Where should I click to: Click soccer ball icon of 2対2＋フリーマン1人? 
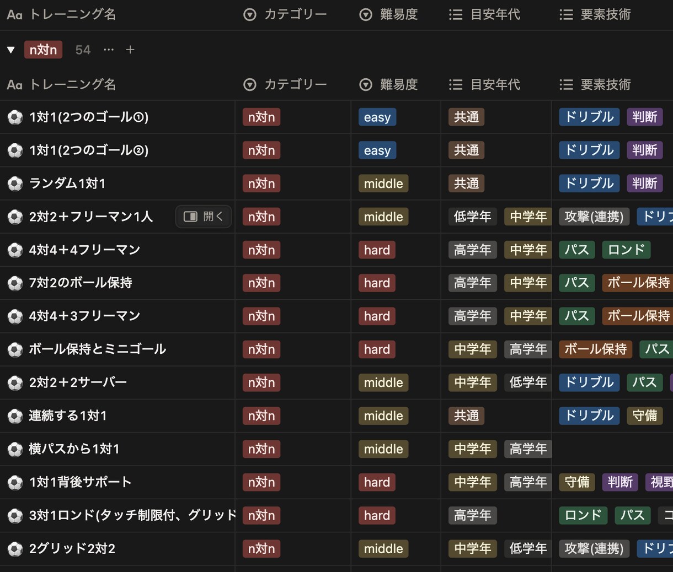point(15,217)
